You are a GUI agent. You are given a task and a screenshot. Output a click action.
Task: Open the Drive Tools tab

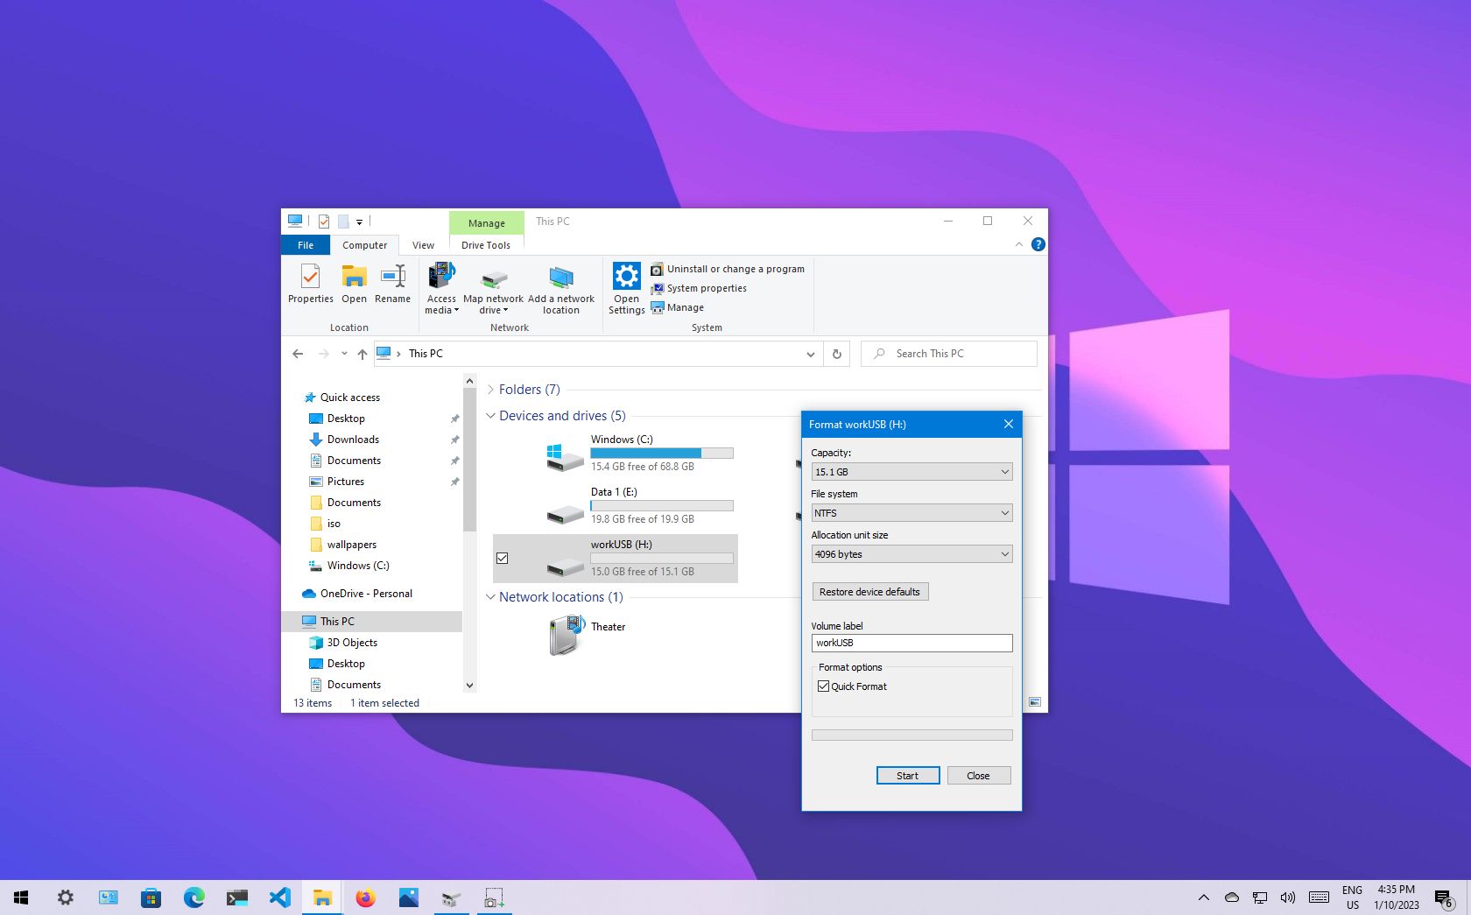click(x=485, y=245)
